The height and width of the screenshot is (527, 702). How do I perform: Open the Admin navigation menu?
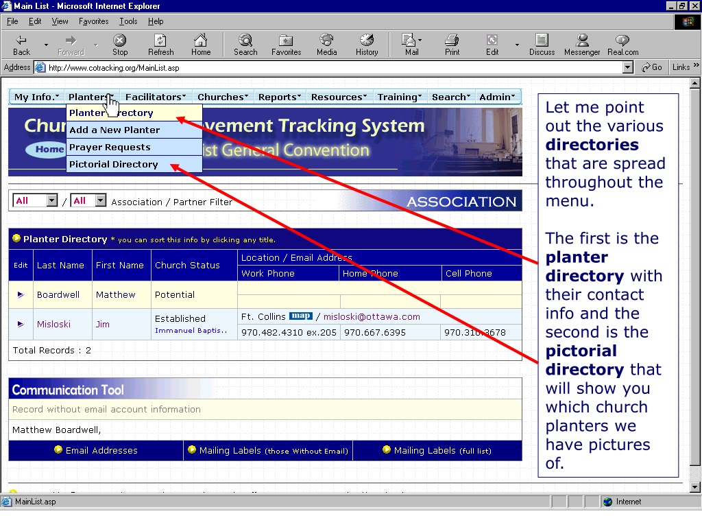(x=497, y=97)
